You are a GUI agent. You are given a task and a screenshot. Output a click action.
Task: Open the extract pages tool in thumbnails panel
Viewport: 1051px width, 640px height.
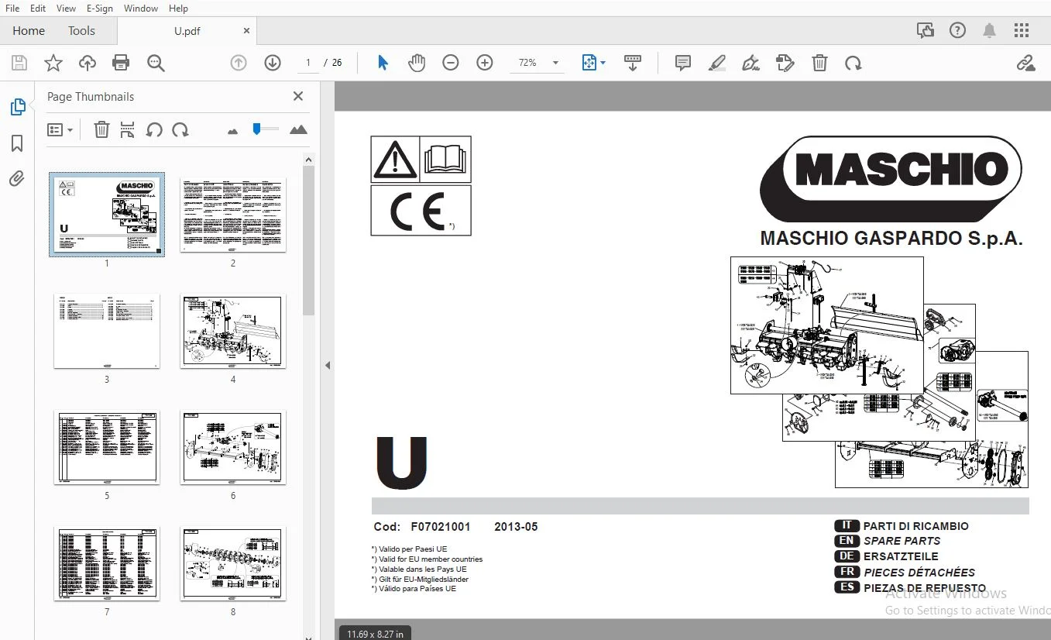point(128,130)
